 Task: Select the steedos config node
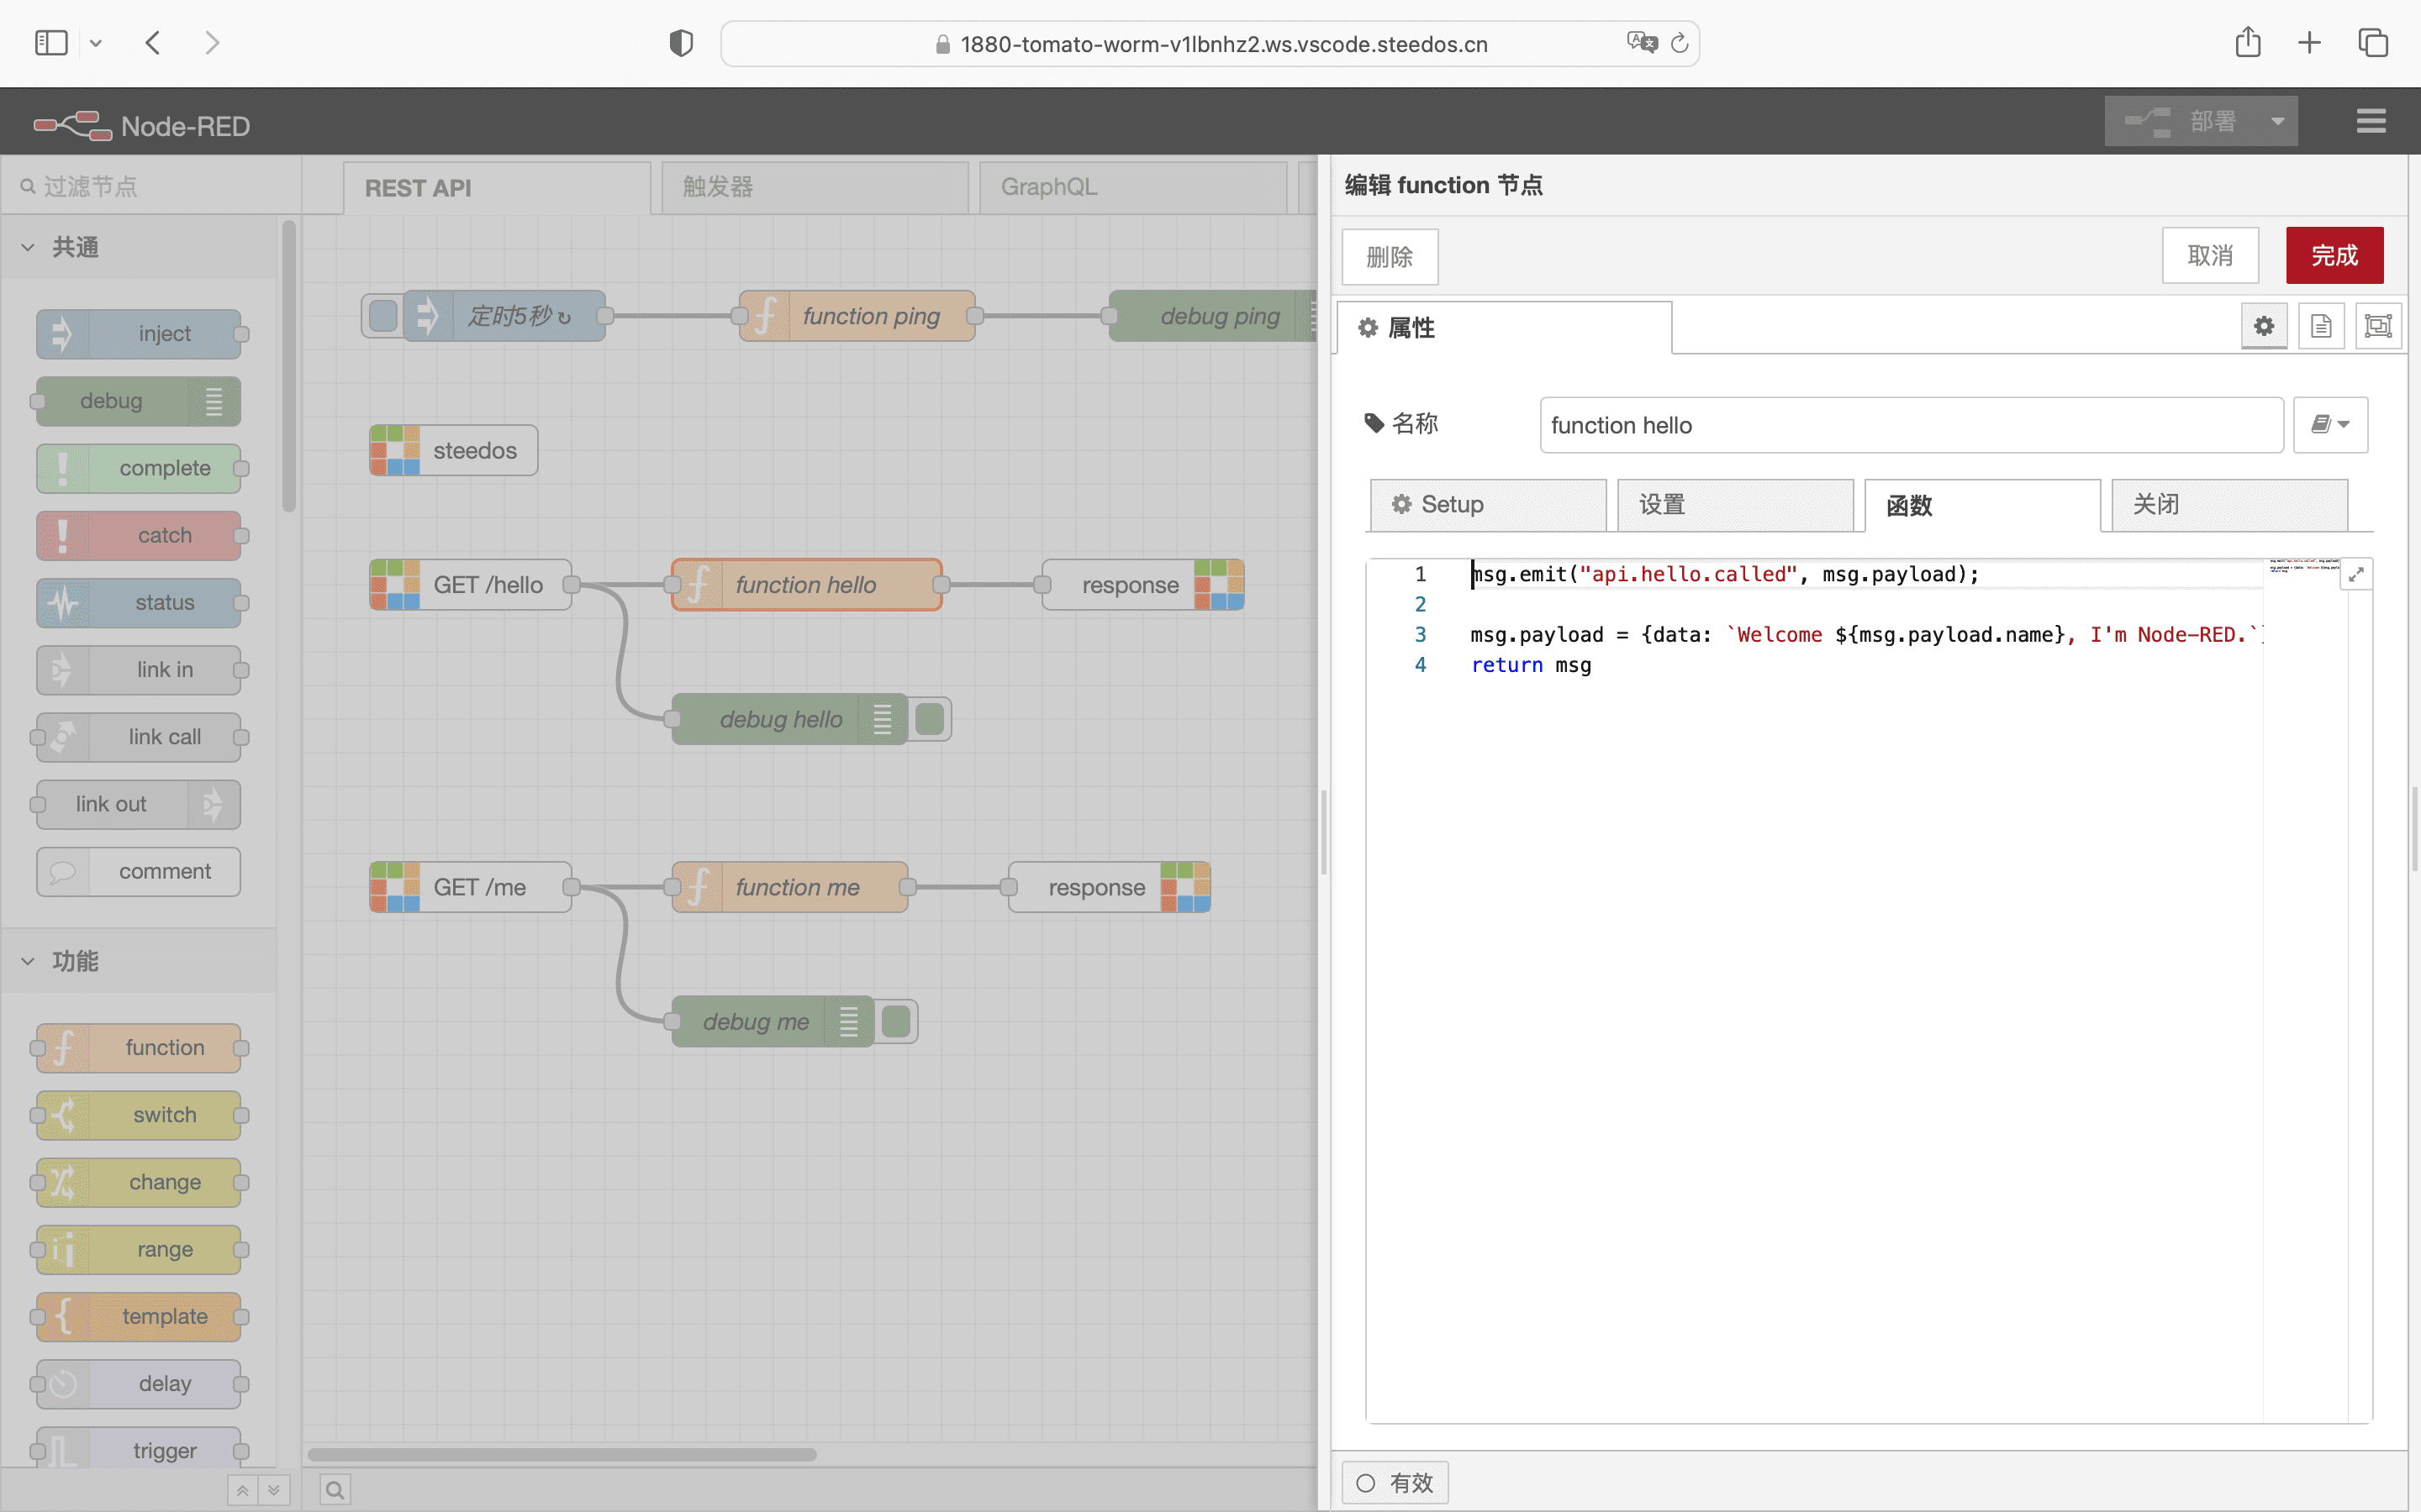point(453,450)
